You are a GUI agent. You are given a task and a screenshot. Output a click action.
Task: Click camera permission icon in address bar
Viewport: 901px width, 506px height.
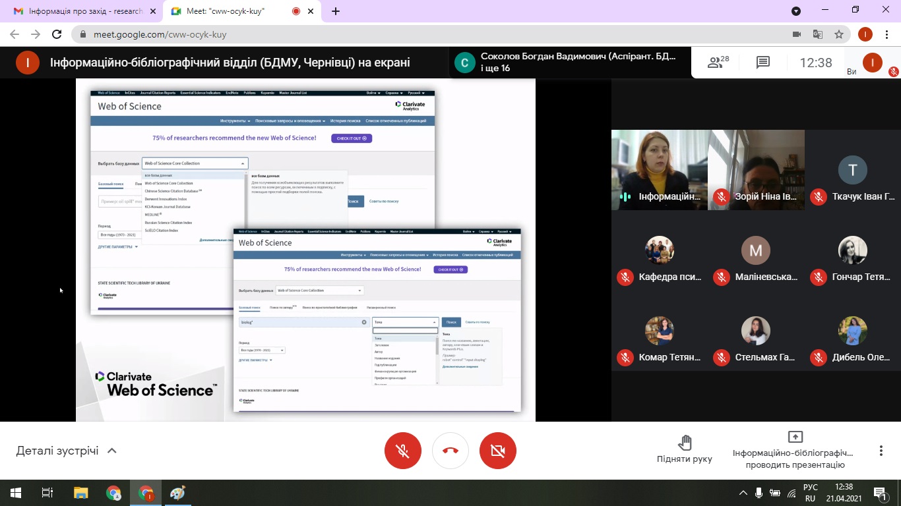pyautogui.click(x=796, y=34)
